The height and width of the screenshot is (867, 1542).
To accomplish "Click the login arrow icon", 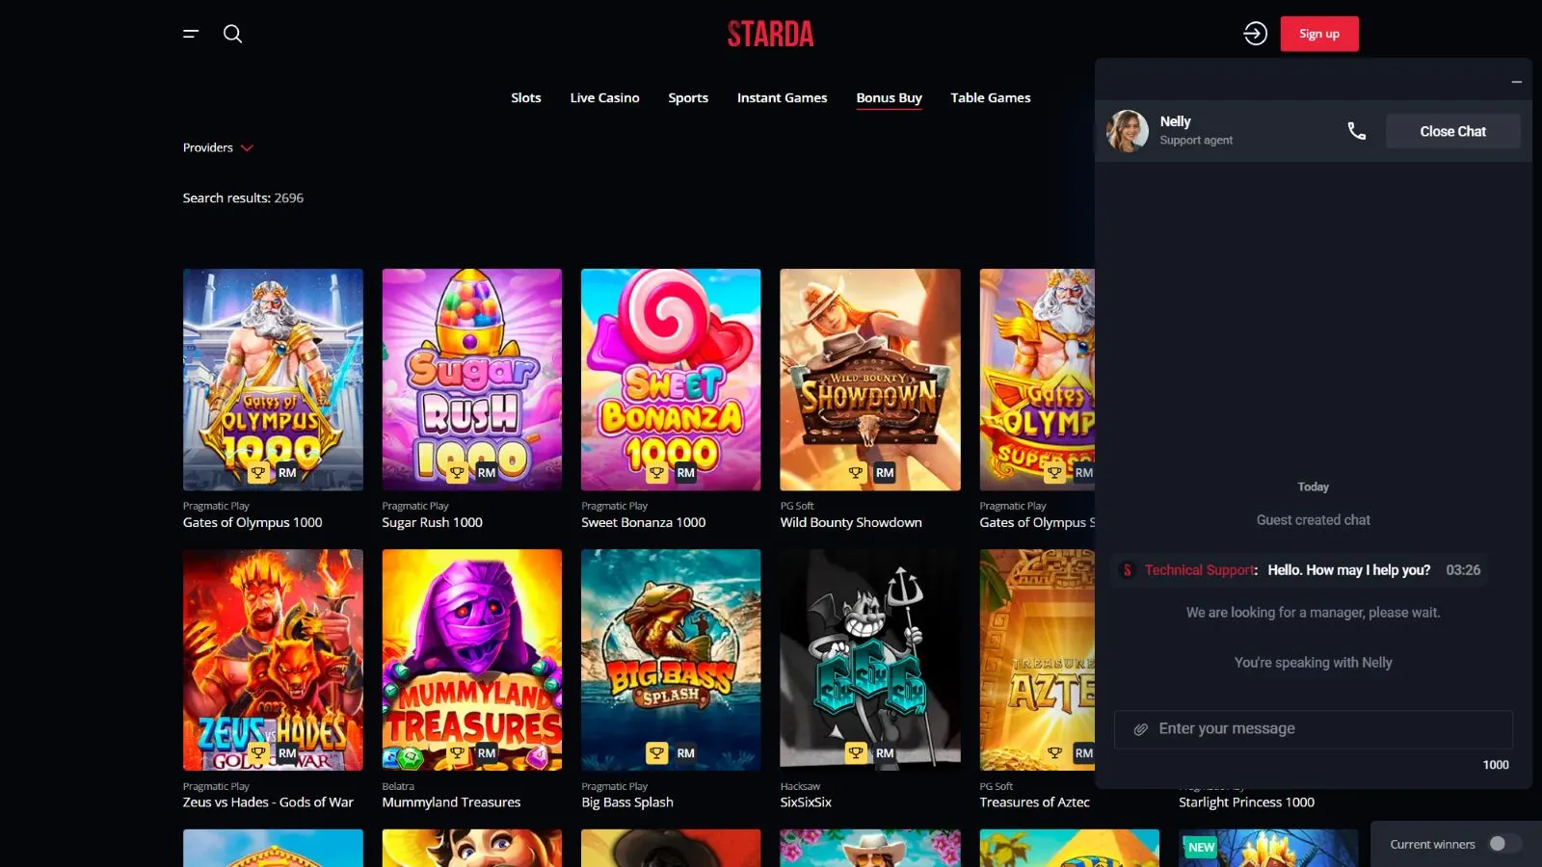I will 1255,34.
